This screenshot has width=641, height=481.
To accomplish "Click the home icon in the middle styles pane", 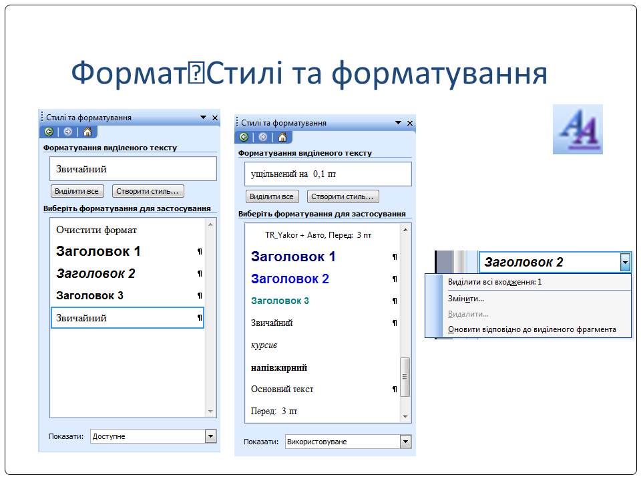I will (282, 137).
